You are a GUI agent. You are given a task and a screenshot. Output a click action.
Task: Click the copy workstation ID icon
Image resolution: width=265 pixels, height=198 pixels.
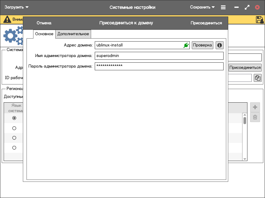(257, 78)
